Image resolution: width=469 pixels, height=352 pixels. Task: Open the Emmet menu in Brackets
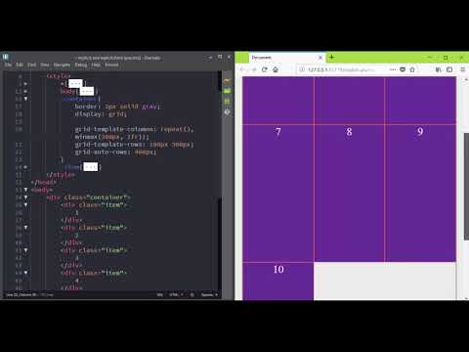111,65
